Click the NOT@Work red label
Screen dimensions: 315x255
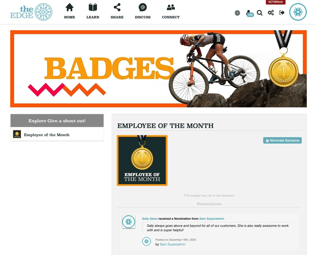pyautogui.click(x=275, y=2)
